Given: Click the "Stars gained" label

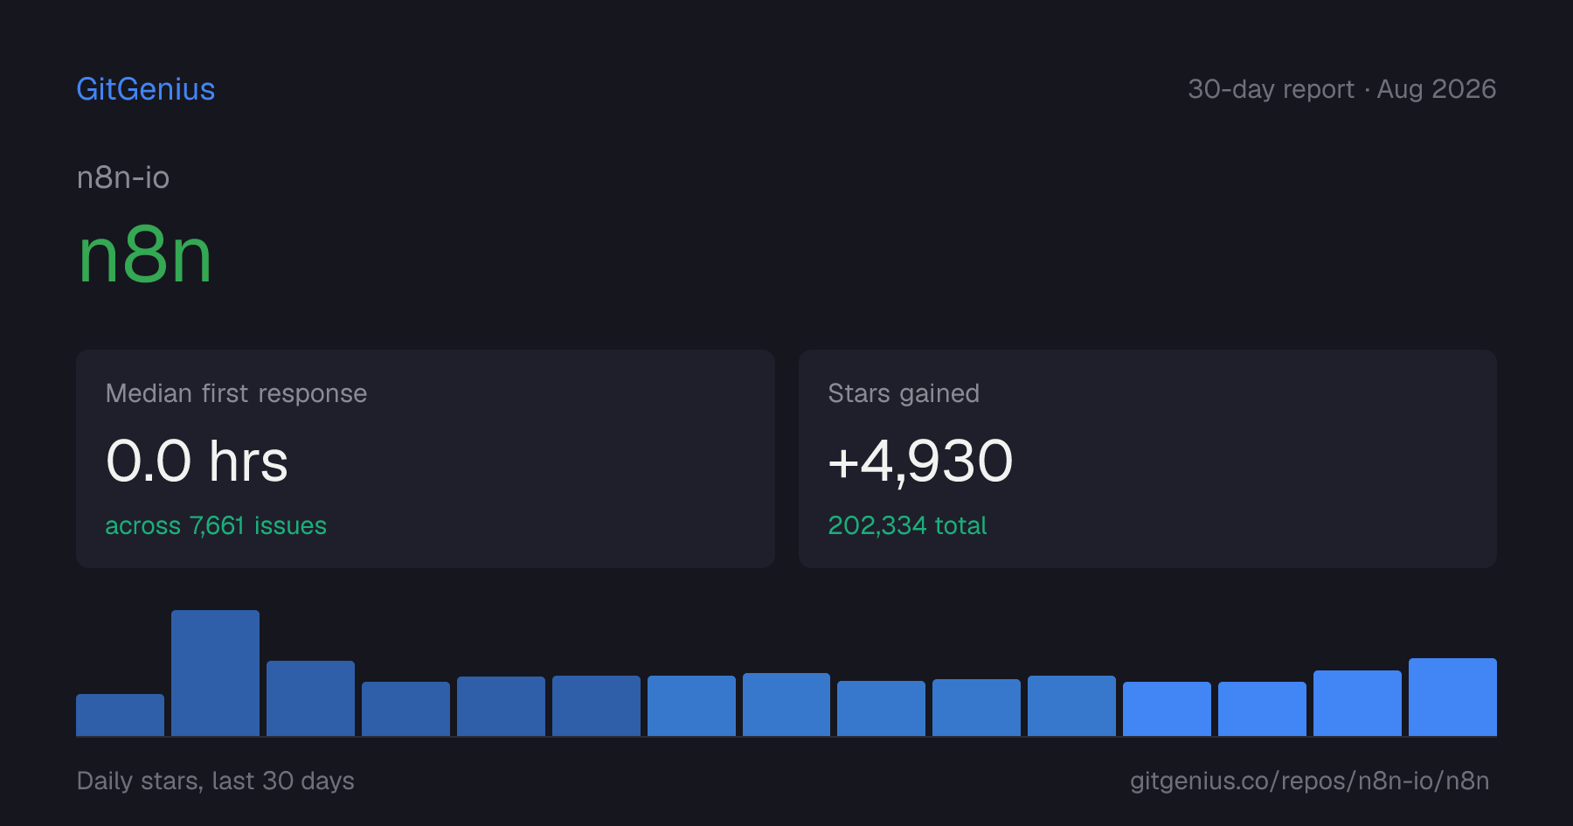Looking at the screenshot, I should [904, 393].
